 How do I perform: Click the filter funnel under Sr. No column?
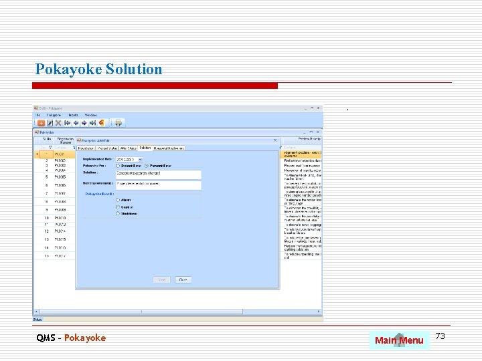click(51, 148)
